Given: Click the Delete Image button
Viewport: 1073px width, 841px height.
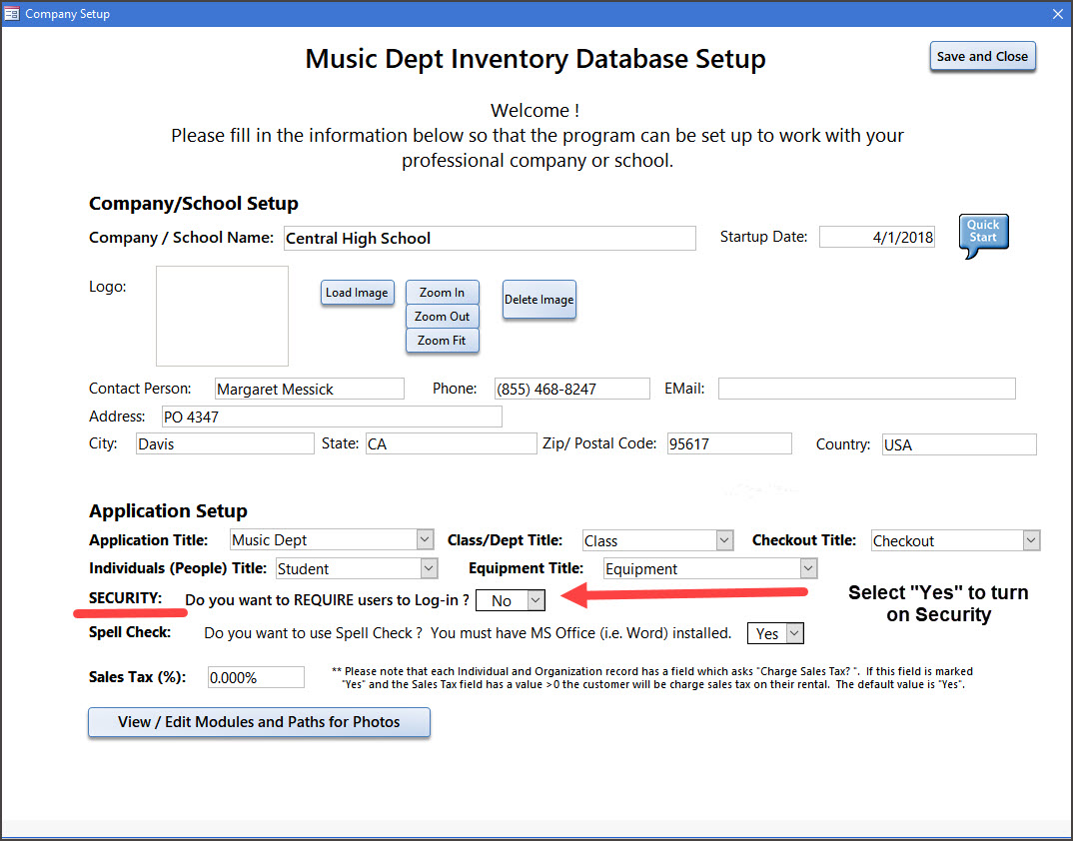Looking at the screenshot, I should pyautogui.click(x=538, y=300).
